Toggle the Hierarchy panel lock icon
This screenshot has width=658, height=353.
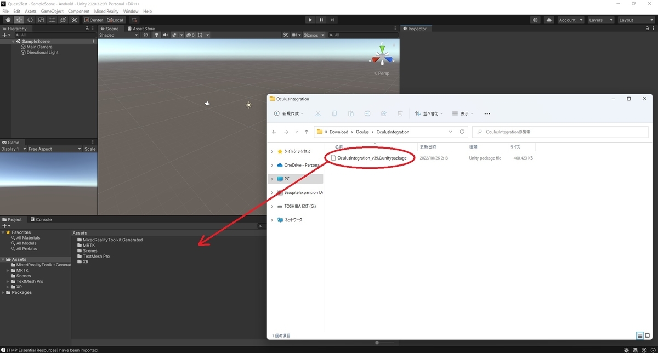point(87,29)
